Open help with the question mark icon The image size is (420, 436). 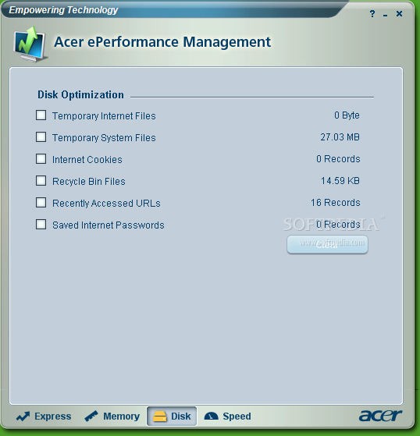372,13
